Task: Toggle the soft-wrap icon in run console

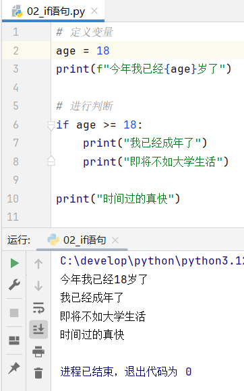Action: click(x=38, y=308)
